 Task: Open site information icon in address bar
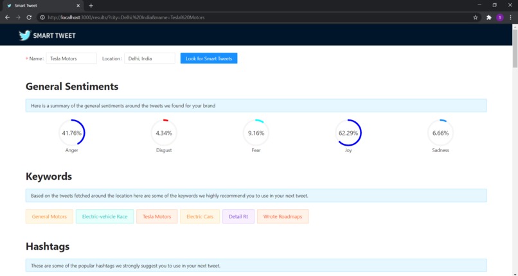(42, 17)
